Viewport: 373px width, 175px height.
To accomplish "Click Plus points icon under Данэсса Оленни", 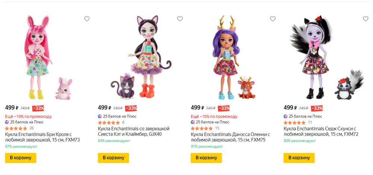I will click(193, 122).
